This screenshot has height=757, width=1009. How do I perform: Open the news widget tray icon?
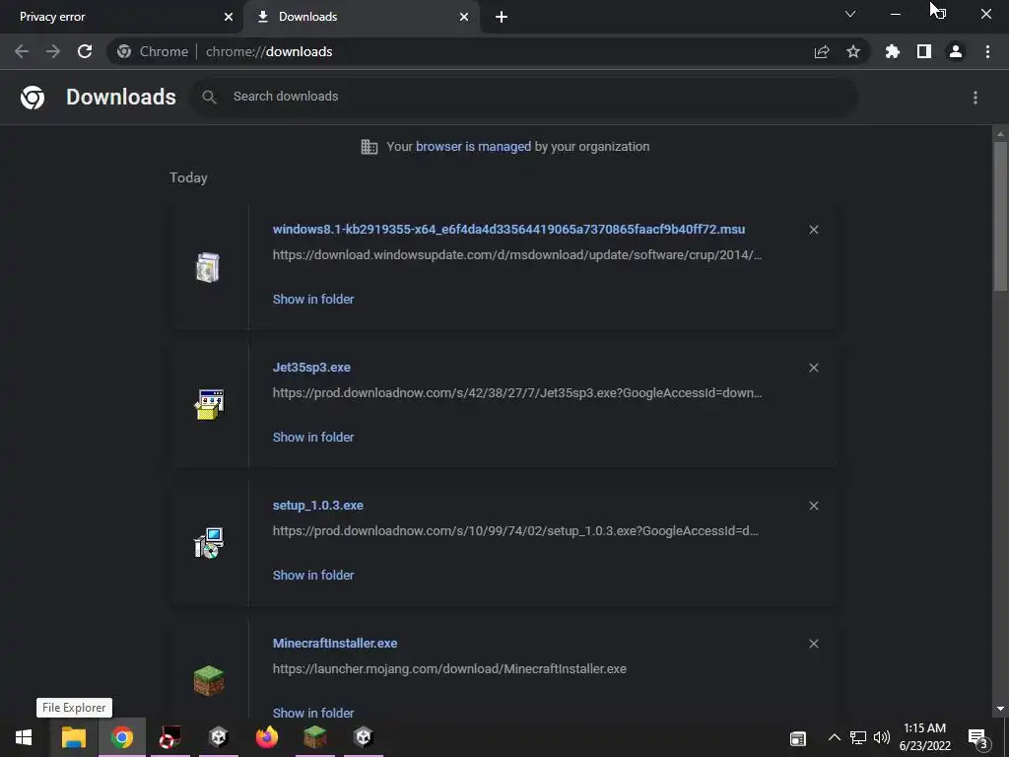point(798,738)
